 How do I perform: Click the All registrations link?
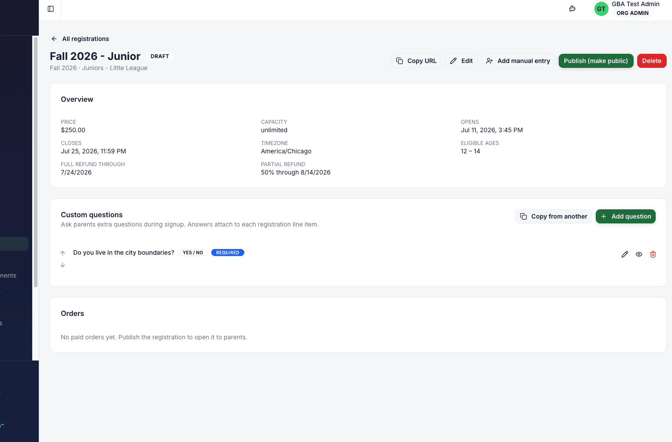(86, 39)
